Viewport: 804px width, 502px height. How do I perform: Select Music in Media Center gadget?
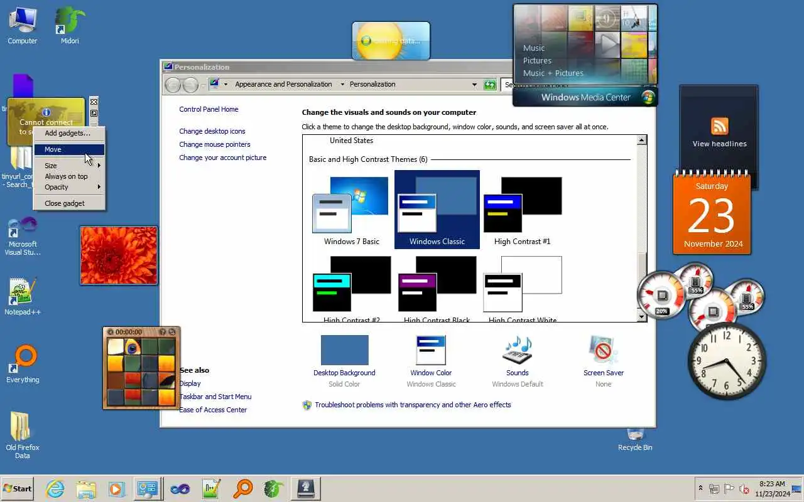click(534, 48)
